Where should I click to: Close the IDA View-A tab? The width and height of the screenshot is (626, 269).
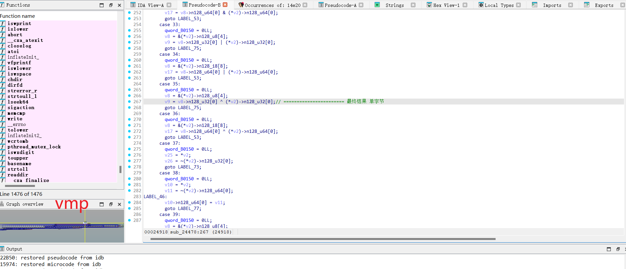coord(169,5)
